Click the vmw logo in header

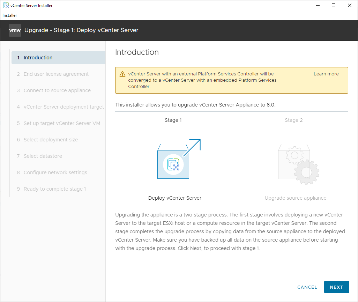(15, 30)
